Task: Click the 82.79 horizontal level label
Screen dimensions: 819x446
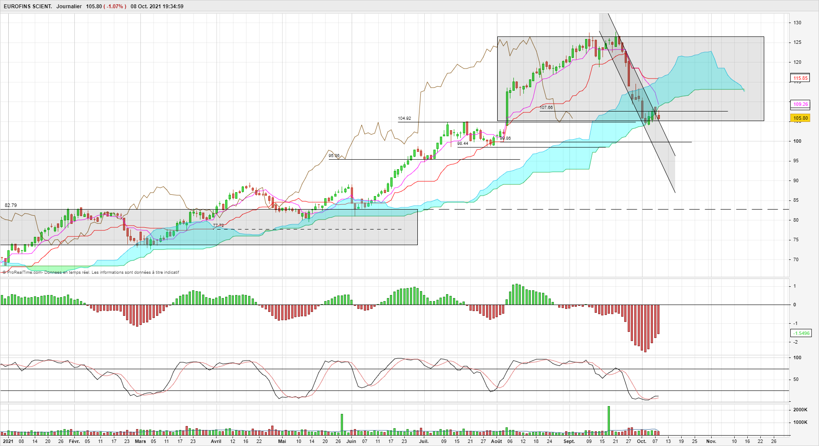Action: 11,205
